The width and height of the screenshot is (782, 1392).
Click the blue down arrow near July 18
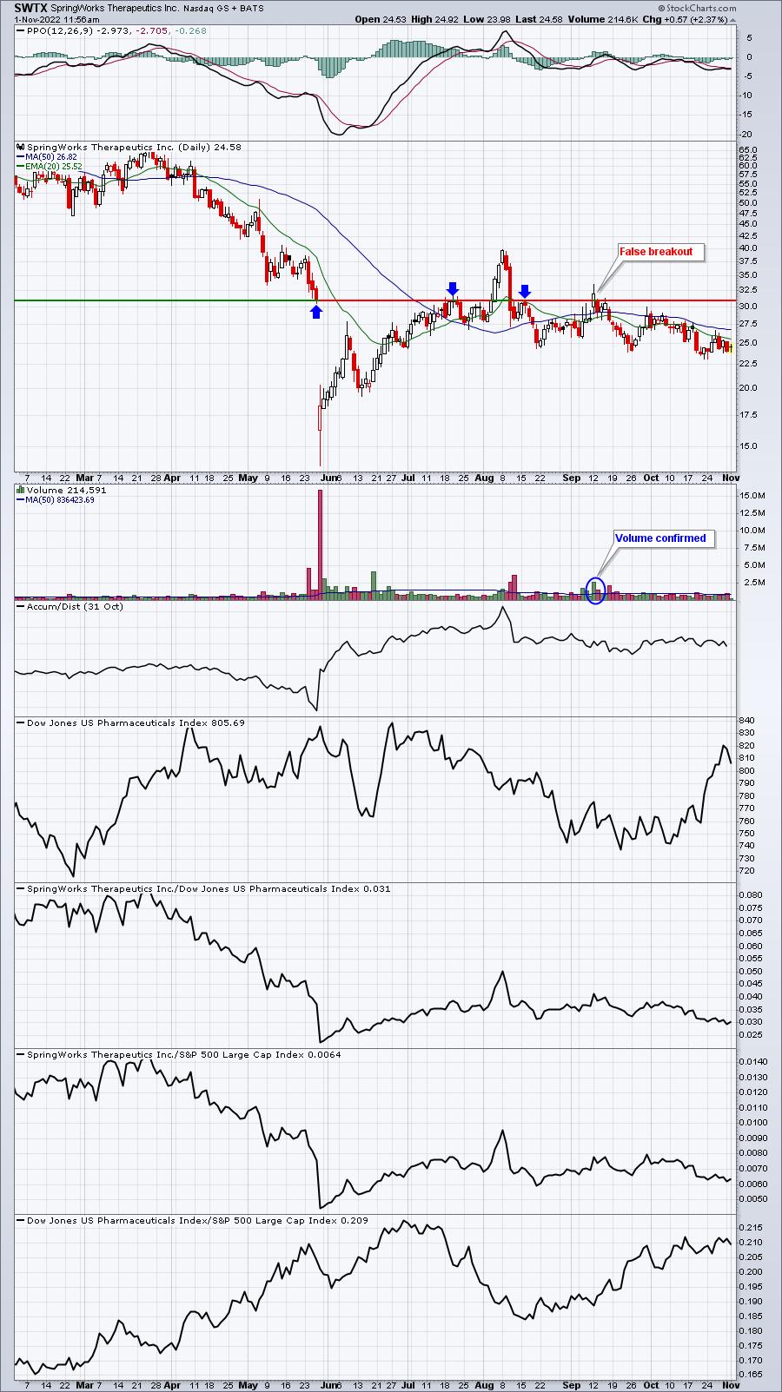(x=453, y=289)
